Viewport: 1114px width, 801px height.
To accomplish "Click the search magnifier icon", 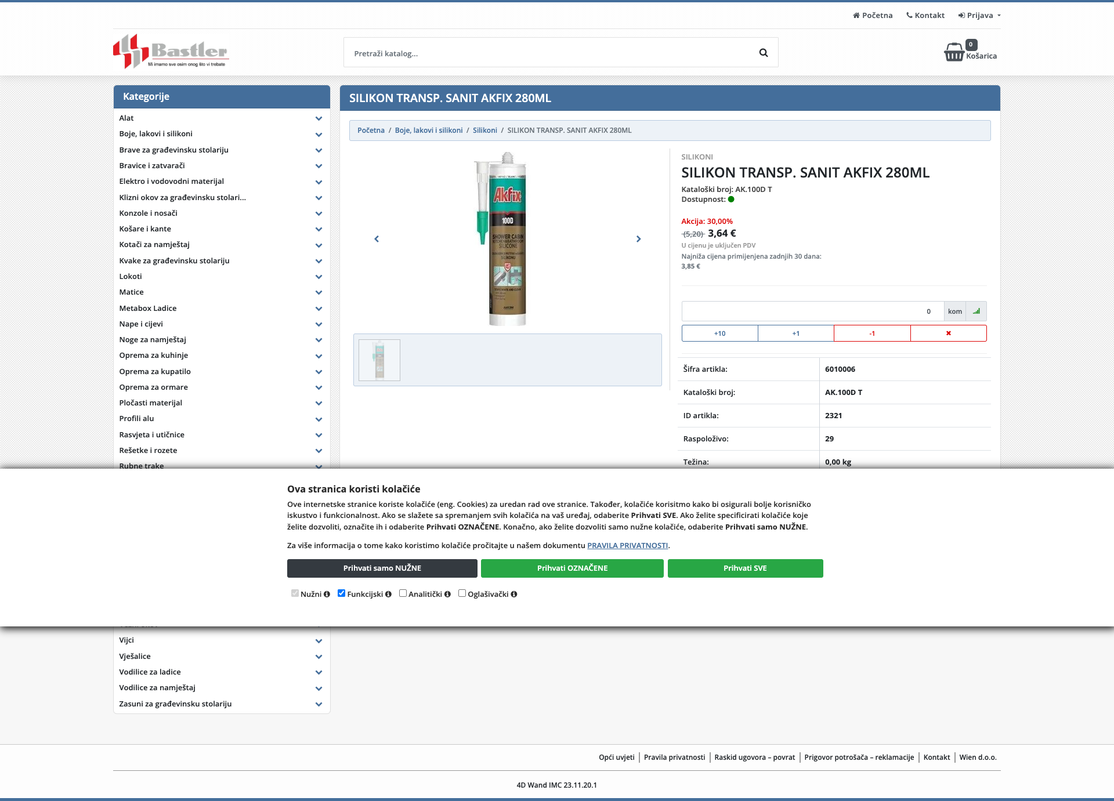I will point(764,53).
